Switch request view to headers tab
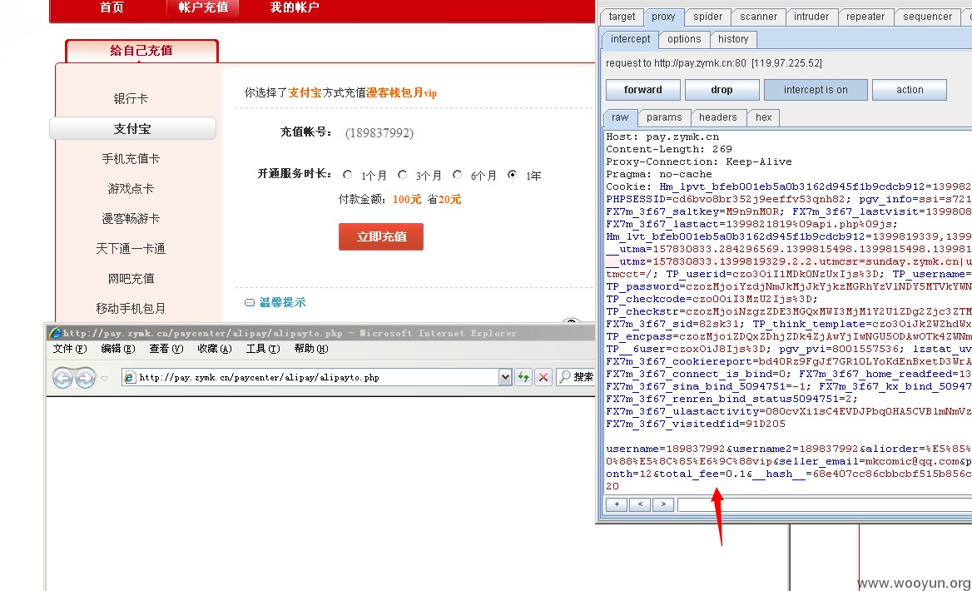The width and height of the screenshot is (972, 591). point(718,117)
